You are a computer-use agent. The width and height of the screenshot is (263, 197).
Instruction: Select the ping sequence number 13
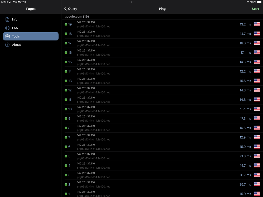coord(70,81)
